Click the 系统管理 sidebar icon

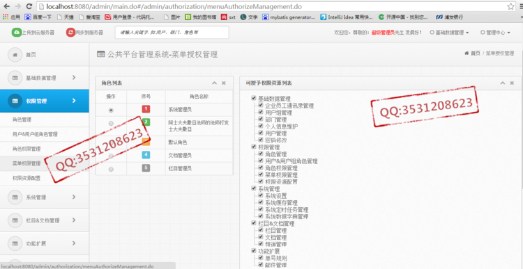pos(15,197)
